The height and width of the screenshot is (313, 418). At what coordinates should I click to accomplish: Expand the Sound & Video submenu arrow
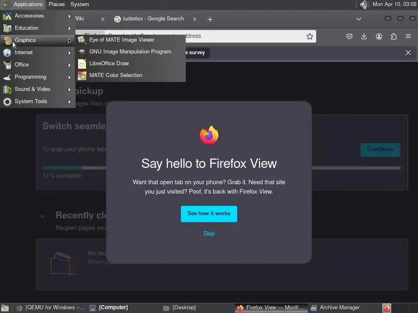pos(69,89)
